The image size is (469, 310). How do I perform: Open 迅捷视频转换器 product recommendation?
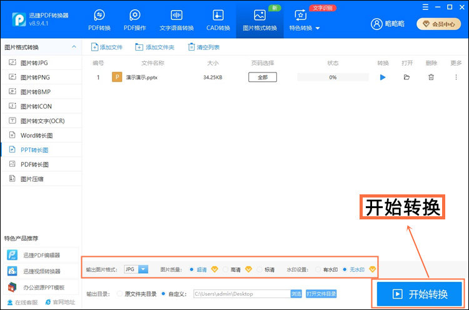click(x=41, y=271)
